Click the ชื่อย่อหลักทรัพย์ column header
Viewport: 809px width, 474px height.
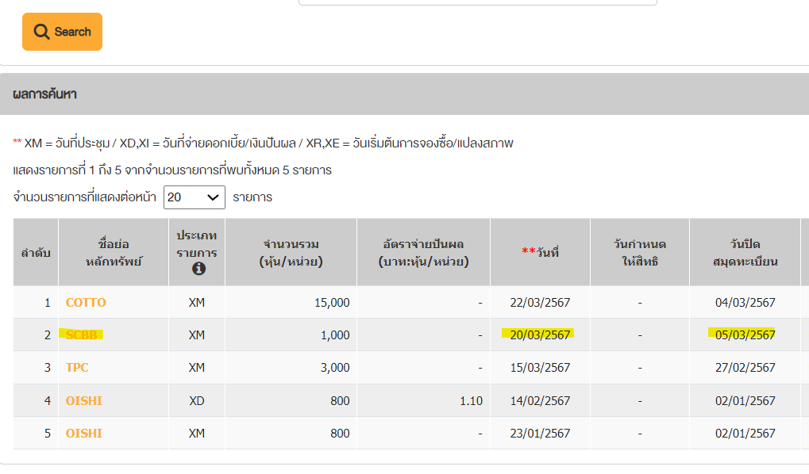tap(114, 252)
